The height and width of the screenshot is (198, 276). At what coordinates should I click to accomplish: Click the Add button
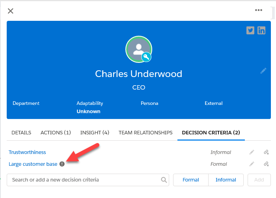pyautogui.click(x=259, y=180)
